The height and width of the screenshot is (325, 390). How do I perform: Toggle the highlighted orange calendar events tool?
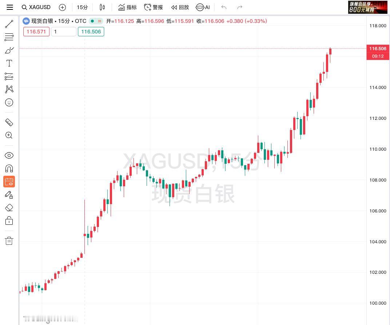(x=9, y=182)
